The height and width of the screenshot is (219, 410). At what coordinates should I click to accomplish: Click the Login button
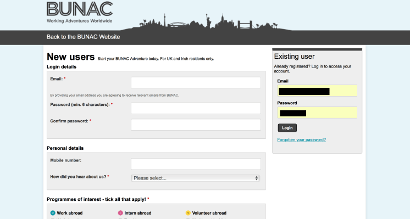click(287, 128)
